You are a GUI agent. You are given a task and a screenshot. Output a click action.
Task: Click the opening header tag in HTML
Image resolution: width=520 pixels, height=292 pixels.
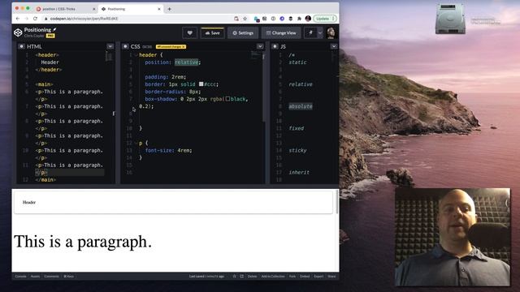click(x=47, y=55)
